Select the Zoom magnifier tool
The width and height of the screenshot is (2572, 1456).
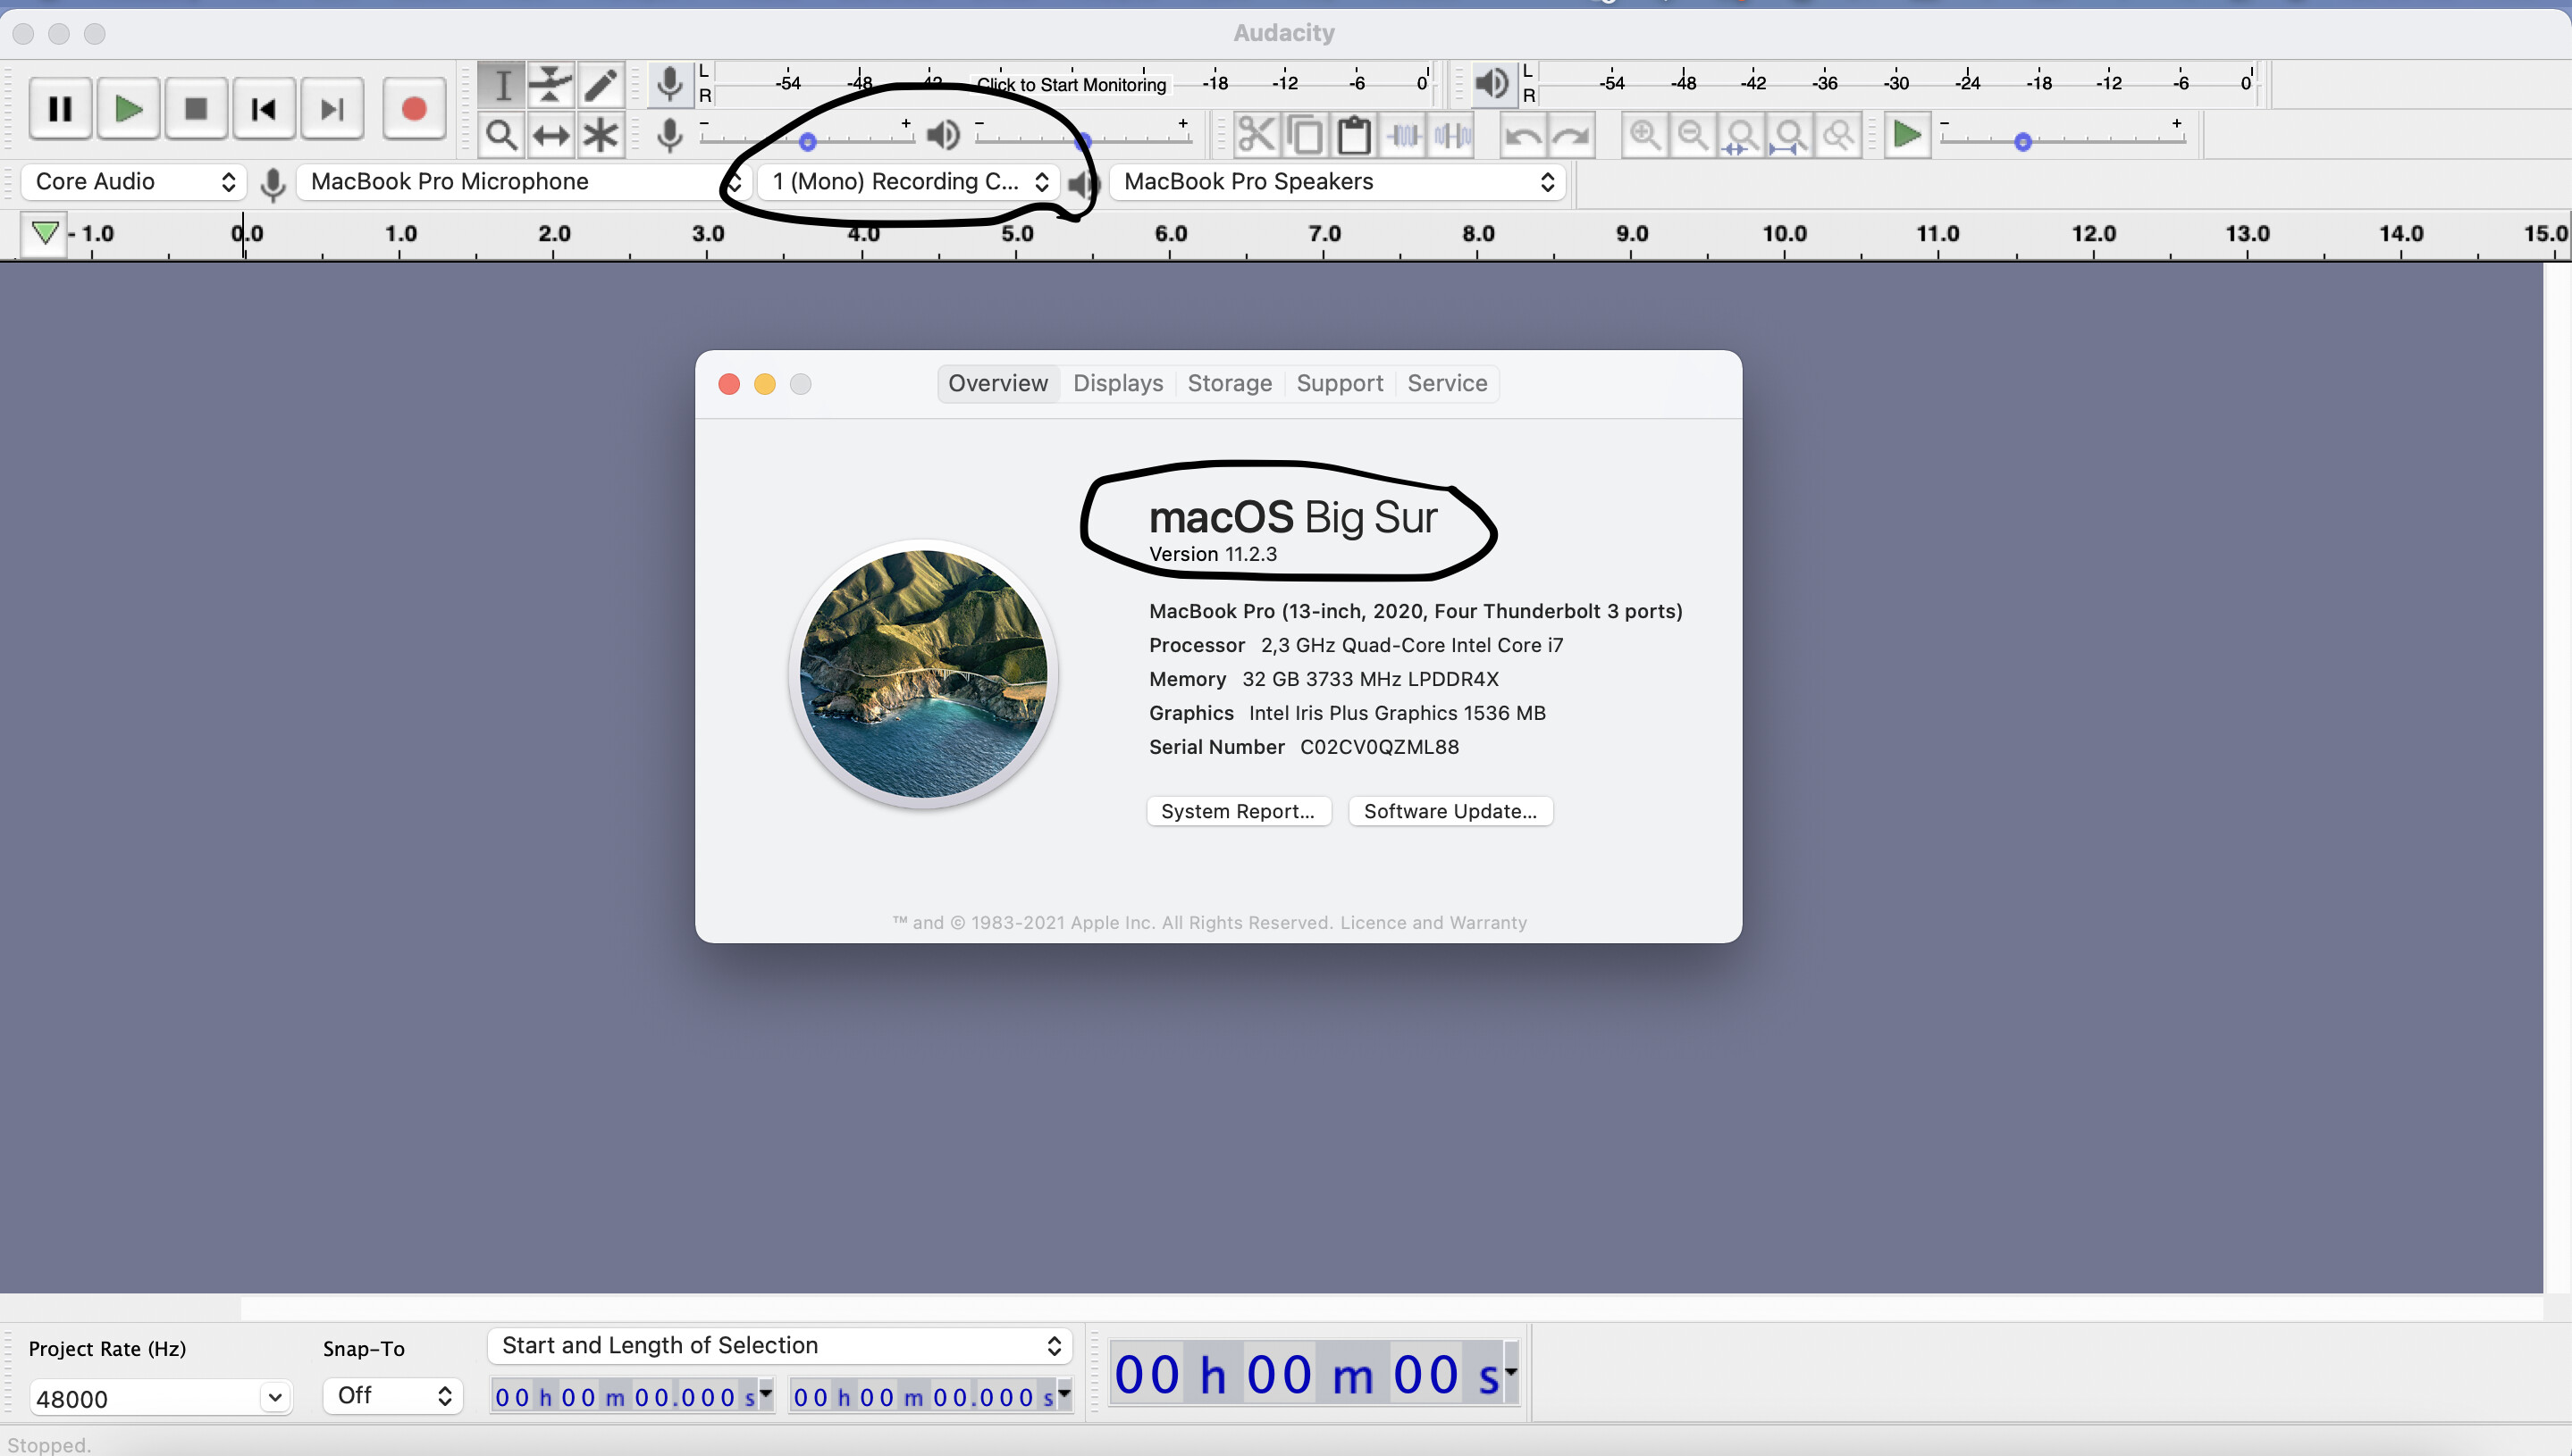pyautogui.click(x=501, y=135)
